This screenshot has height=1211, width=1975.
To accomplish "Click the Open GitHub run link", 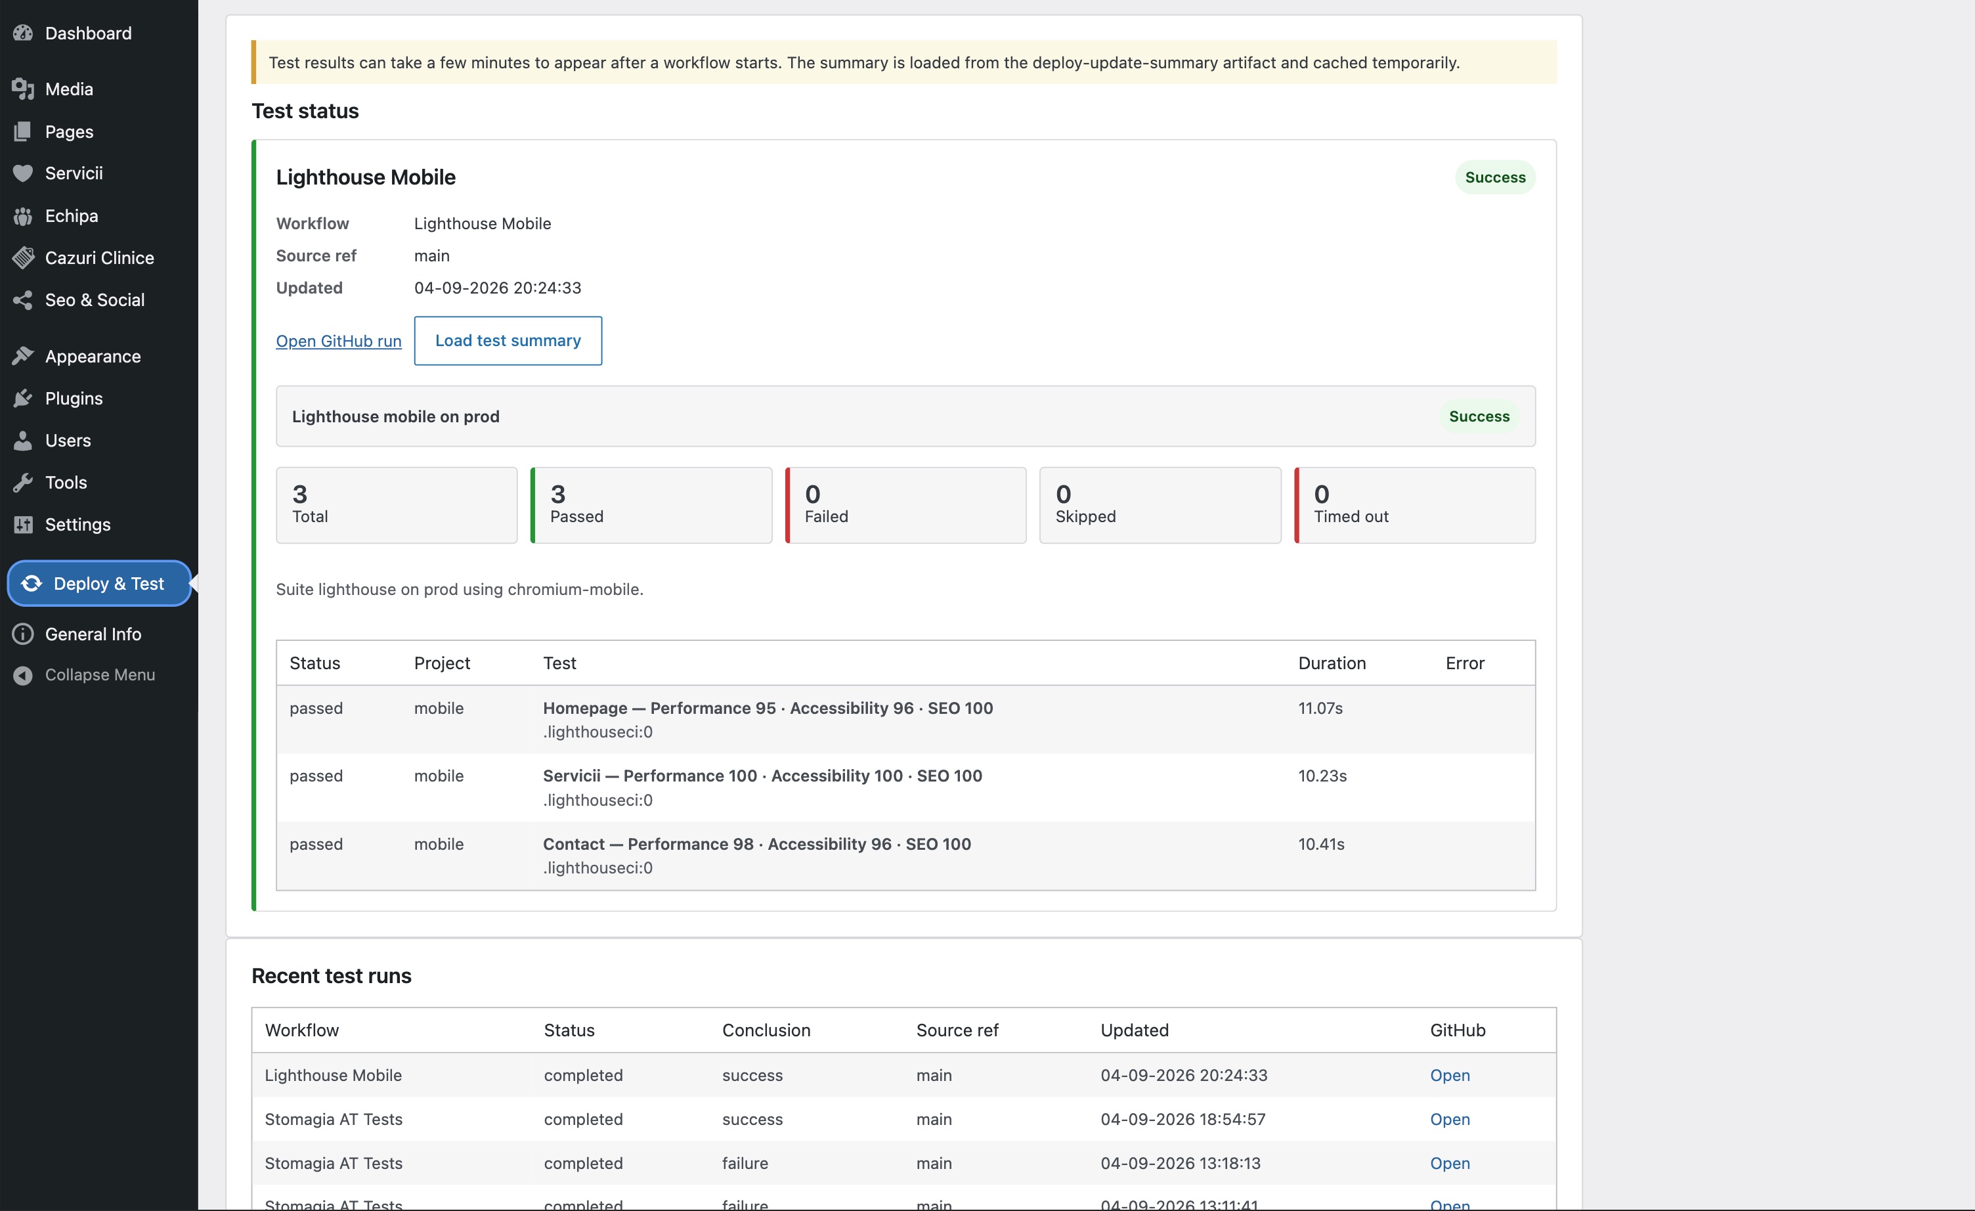I will click(338, 341).
